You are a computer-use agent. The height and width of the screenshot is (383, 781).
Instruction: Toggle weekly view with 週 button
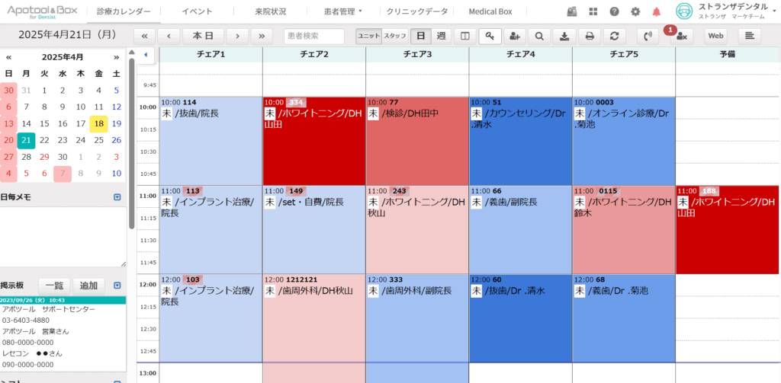coord(441,36)
